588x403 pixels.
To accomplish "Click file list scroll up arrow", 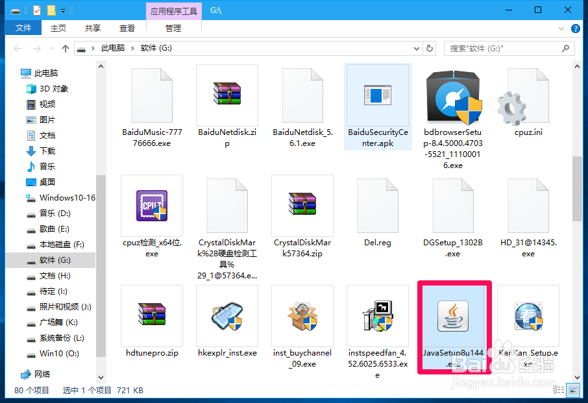I will (577, 66).
